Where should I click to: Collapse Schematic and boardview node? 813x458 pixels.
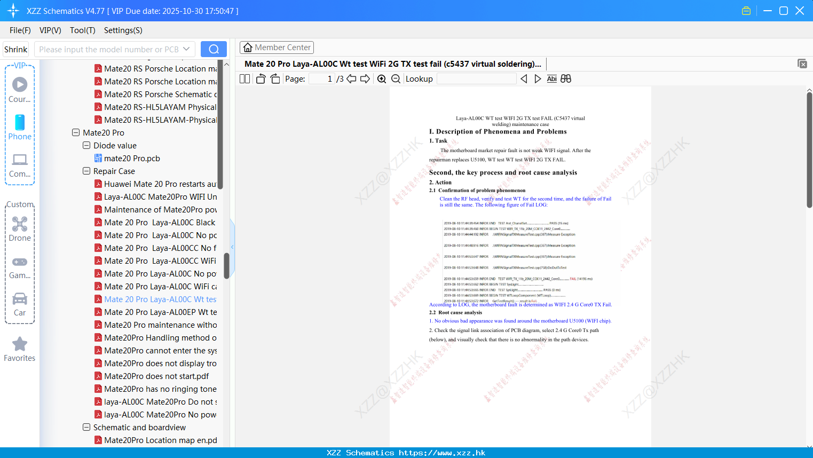pyautogui.click(x=86, y=427)
